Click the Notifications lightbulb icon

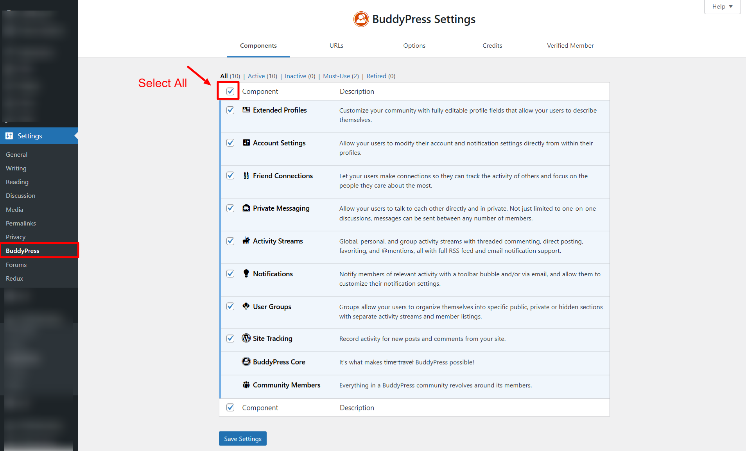pos(246,274)
